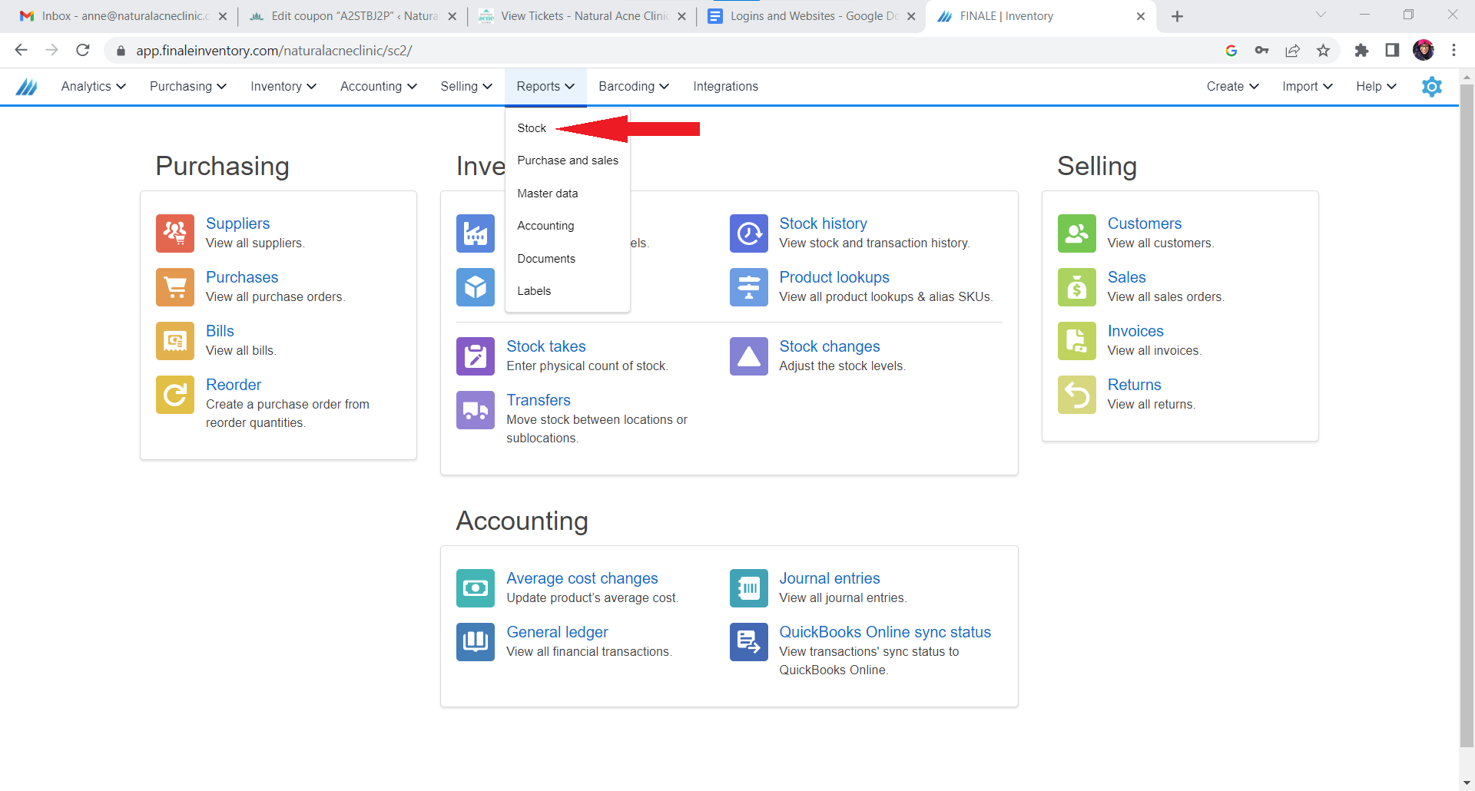Open the Suppliers link

pos(237,223)
